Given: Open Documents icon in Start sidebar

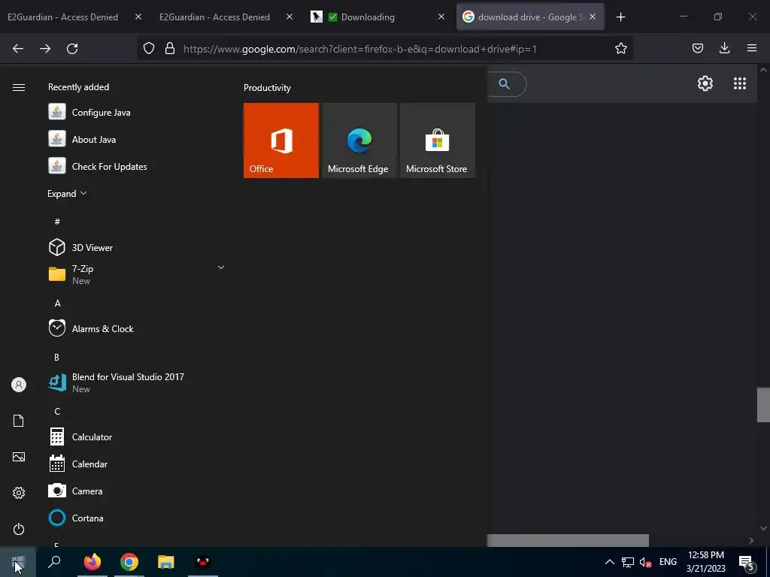Looking at the screenshot, I should 19,421.
